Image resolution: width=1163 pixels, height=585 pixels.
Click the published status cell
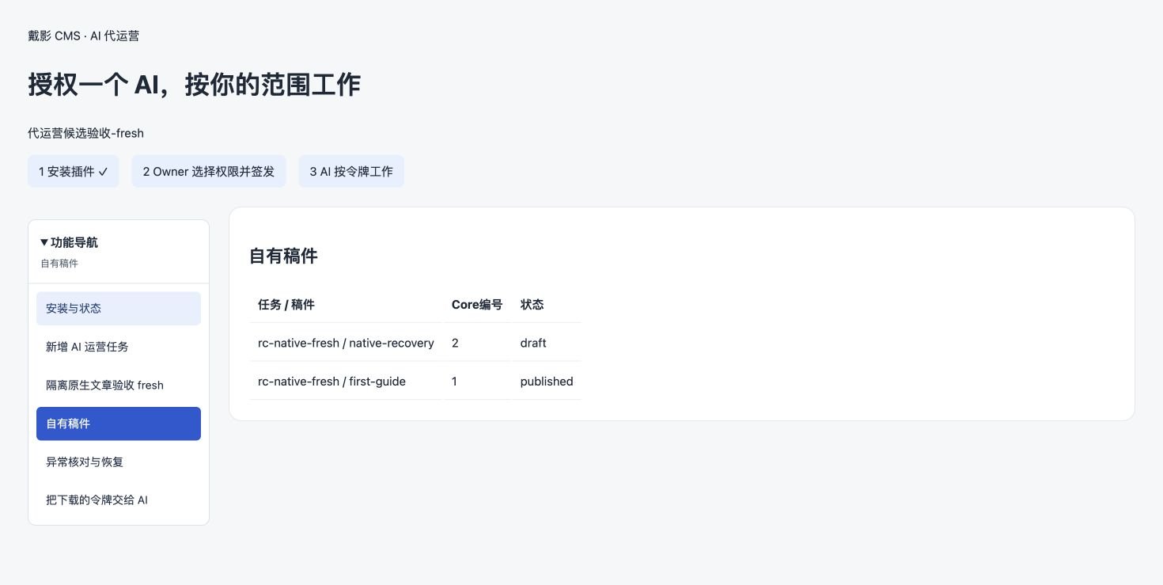(547, 382)
